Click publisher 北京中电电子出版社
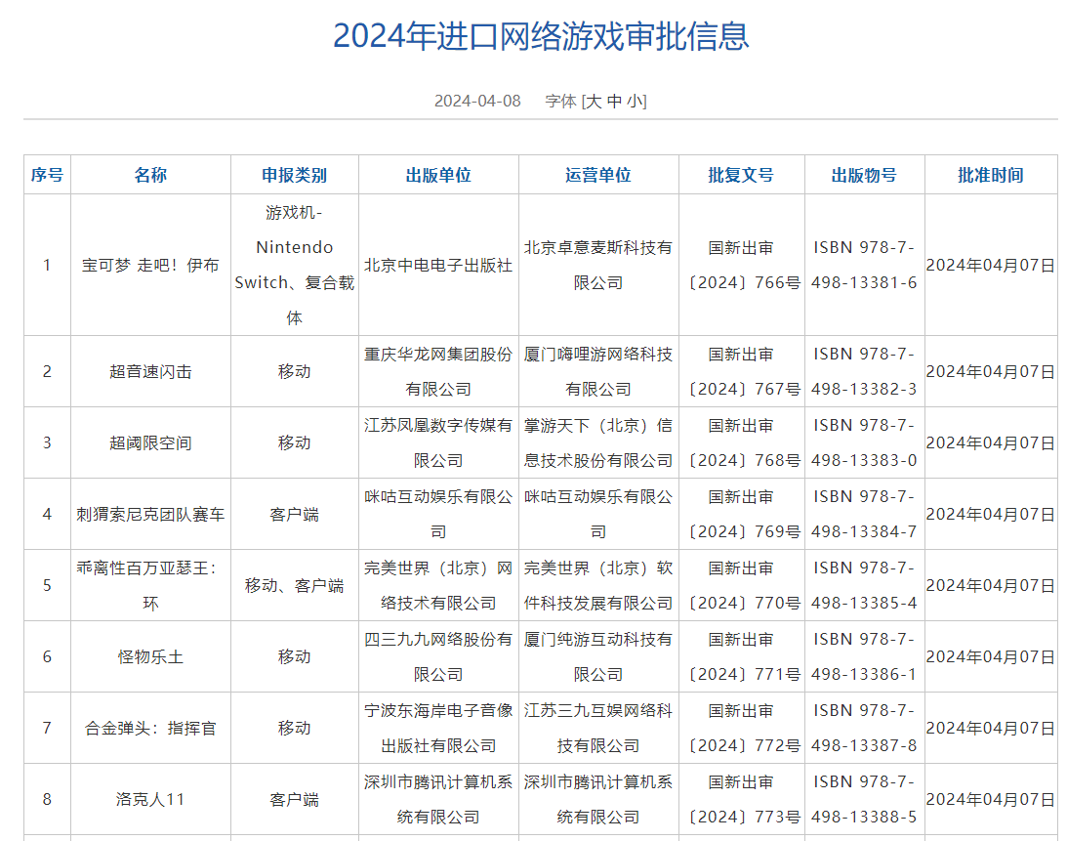Viewport: 1067px width, 841px height. pos(438,265)
